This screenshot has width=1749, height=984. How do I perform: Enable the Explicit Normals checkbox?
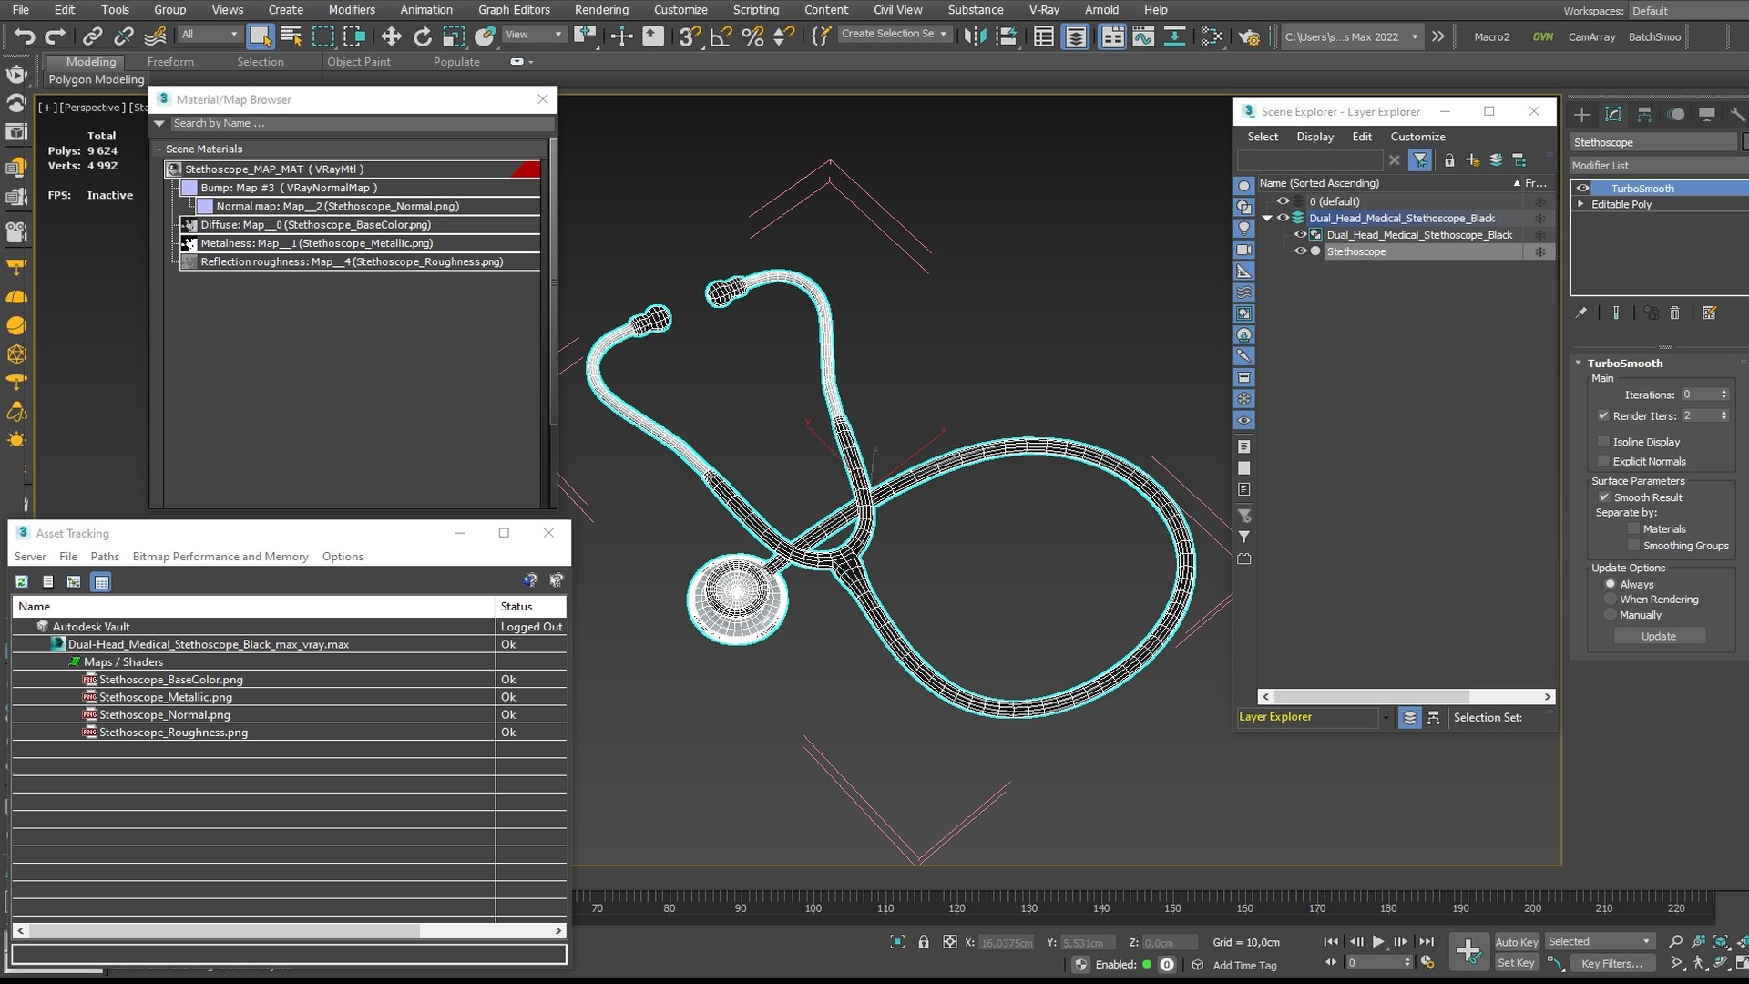[x=1603, y=461]
